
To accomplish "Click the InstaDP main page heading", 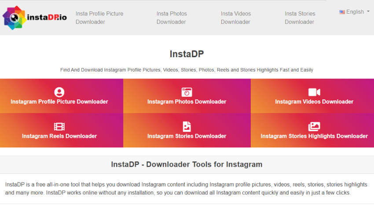I will tap(187, 54).
